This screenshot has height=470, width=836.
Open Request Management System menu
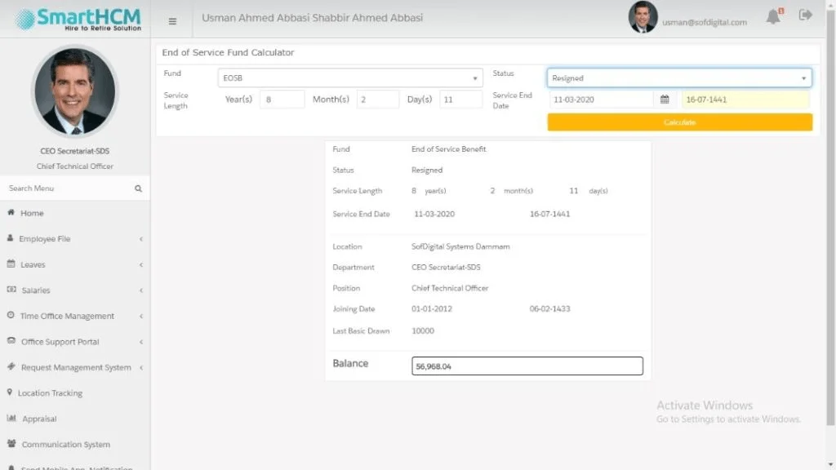pos(74,367)
